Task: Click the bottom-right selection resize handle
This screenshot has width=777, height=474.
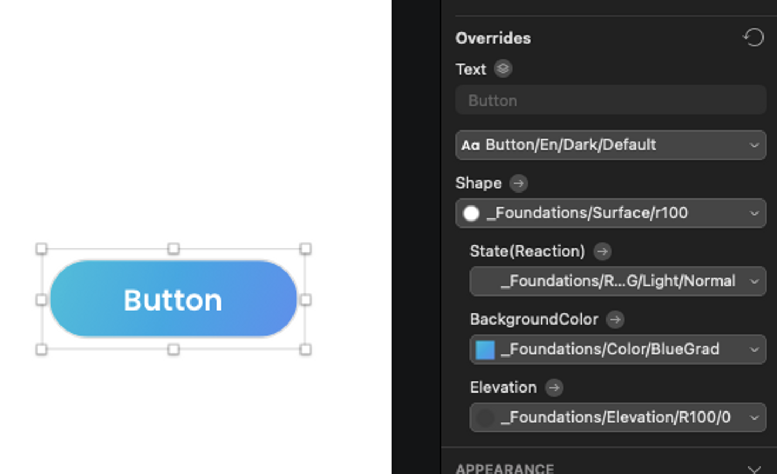Action: pos(305,349)
